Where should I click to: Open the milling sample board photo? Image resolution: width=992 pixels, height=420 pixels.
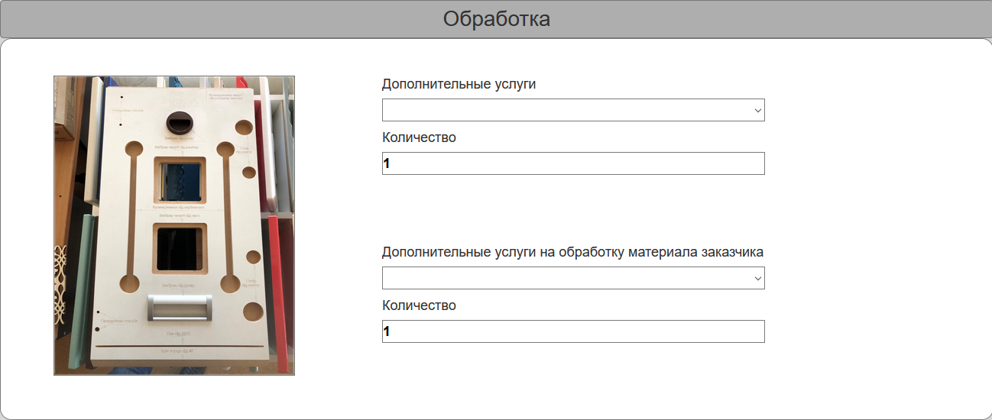pyautogui.click(x=174, y=225)
